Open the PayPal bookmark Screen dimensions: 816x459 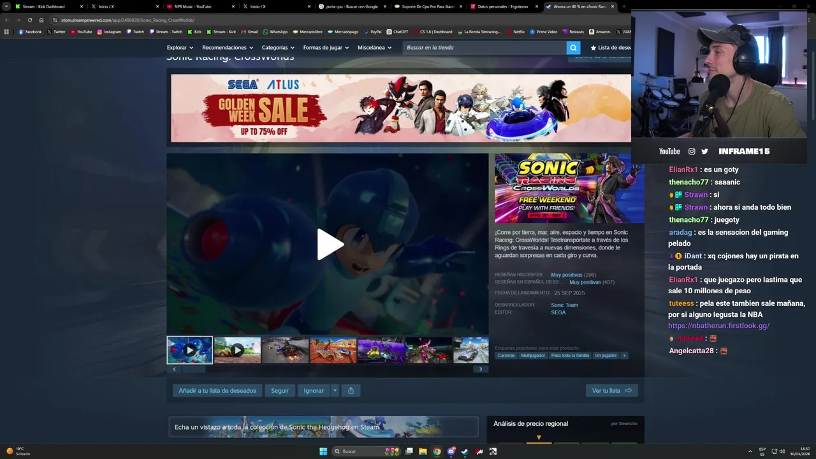coord(372,31)
